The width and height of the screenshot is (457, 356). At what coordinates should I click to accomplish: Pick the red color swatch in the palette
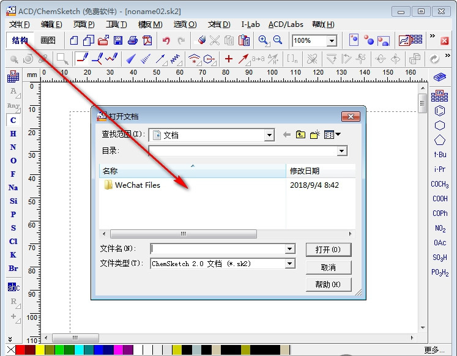[20, 350]
